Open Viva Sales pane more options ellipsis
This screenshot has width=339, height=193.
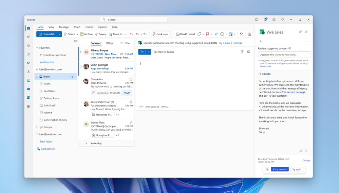tap(307, 41)
